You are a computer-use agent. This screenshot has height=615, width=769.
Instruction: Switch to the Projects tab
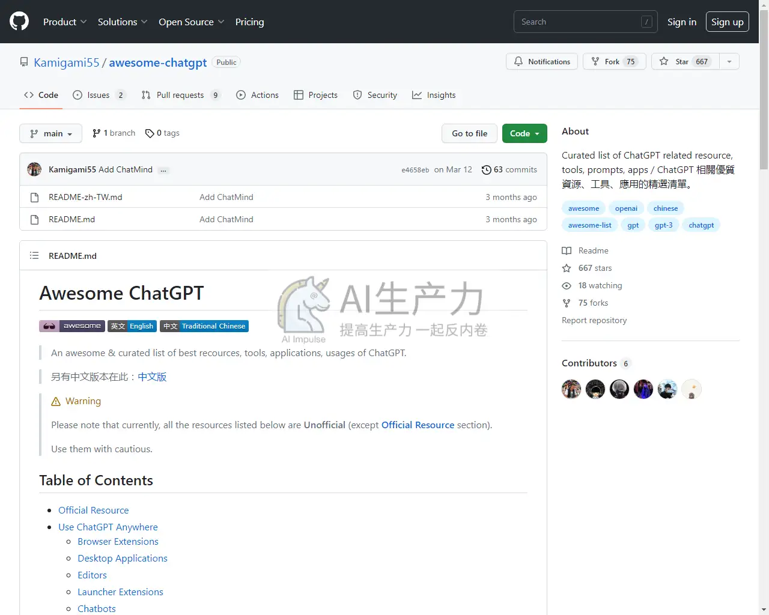315,95
